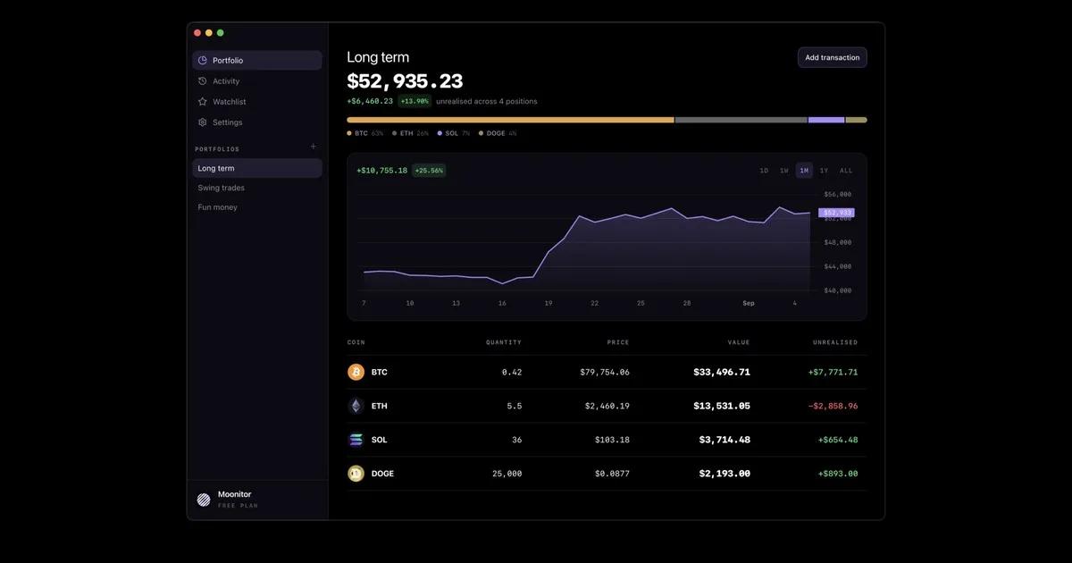Sort table by Value column header
This screenshot has height=563, width=1072.
pyautogui.click(x=739, y=342)
